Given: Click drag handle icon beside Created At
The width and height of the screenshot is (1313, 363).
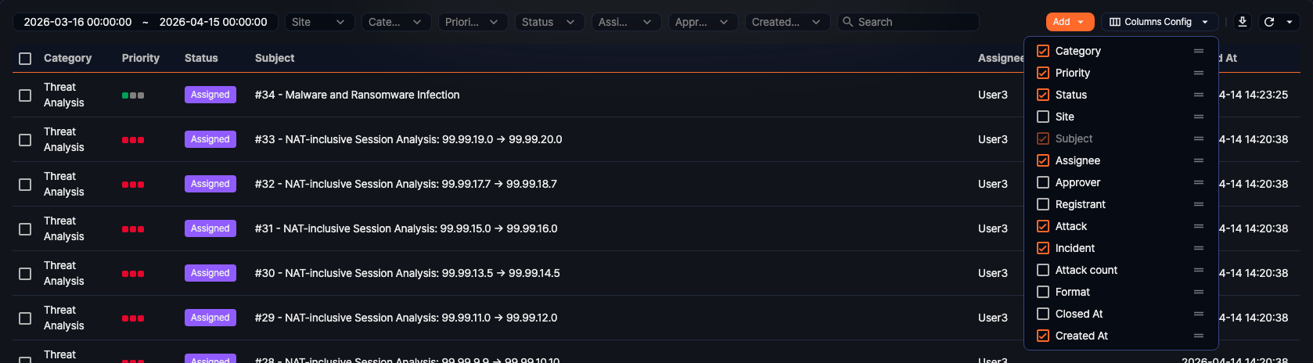Looking at the screenshot, I should pyautogui.click(x=1198, y=336).
